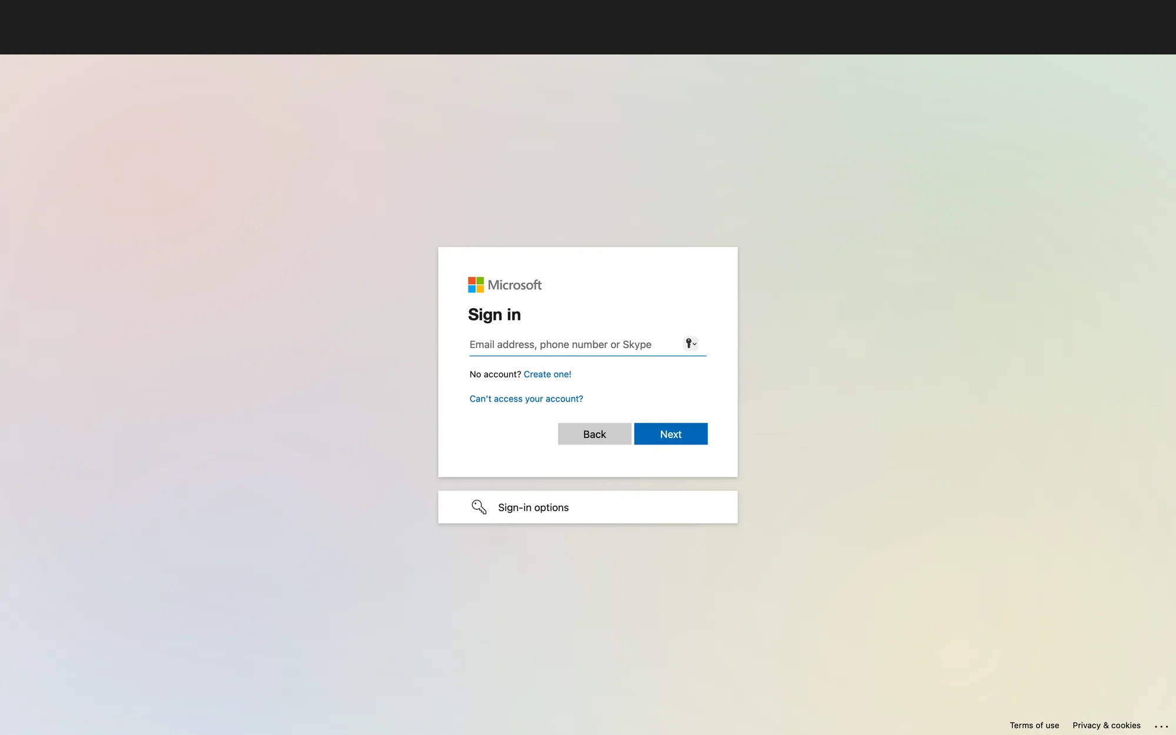
Task: Click the Microsoft four-color square logo
Action: tap(476, 285)
